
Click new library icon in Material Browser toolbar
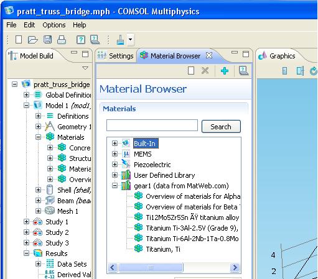[191, 71]
